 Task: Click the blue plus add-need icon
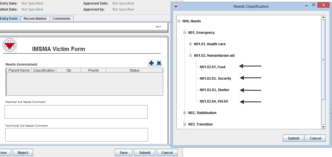coord(151,63)
